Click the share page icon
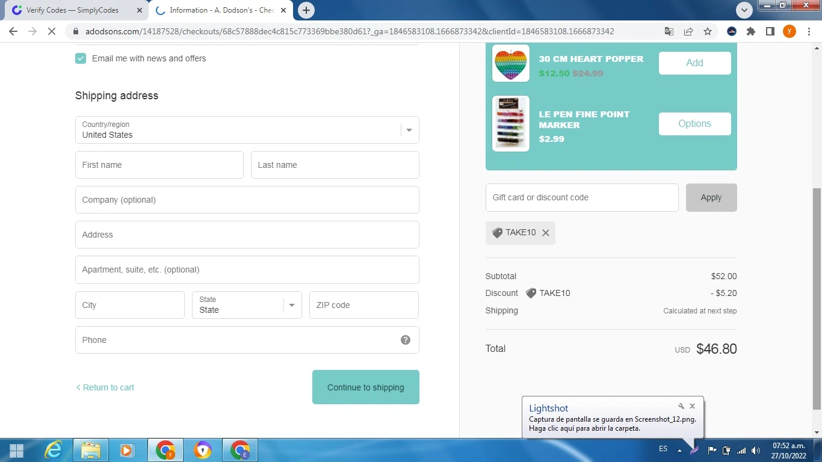 pos(688,31)
